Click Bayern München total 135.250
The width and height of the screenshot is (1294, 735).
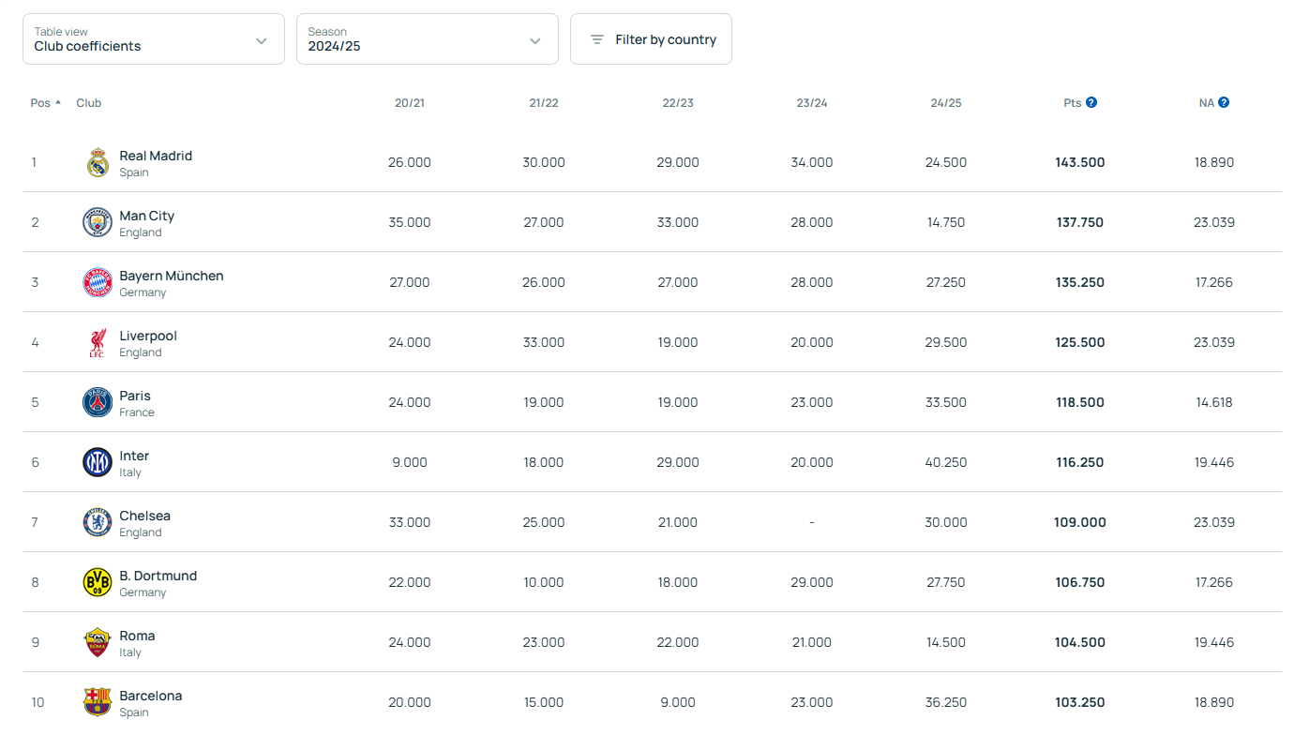point(1080,282)
